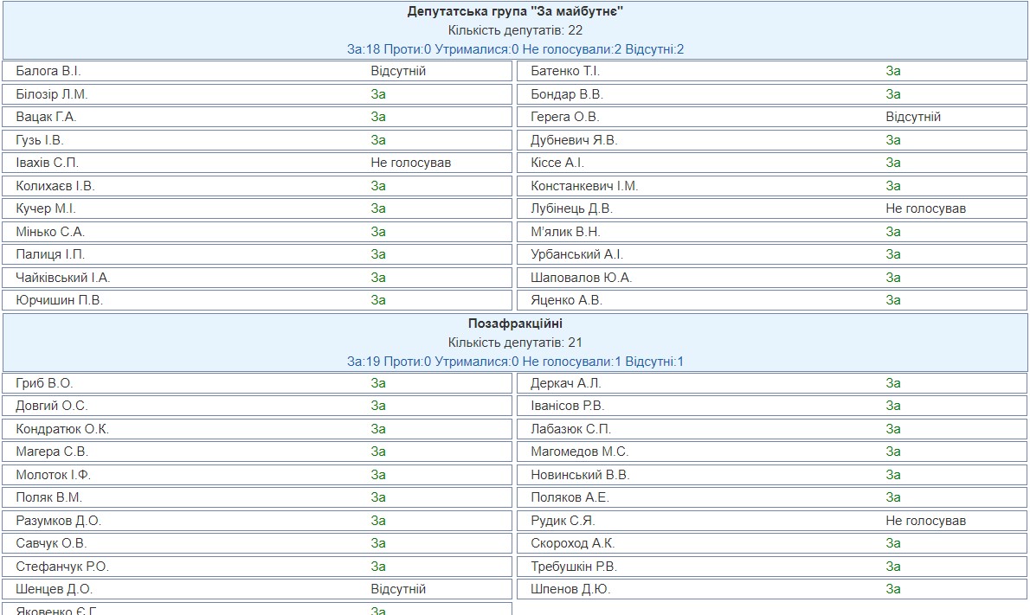1030x615 pixels.
Task: Click deputy name Батенко Т.І.
Action: pyautogui.click(x=565, y=71)
